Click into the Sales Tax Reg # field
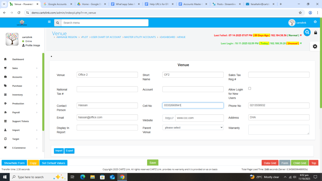 pos(279,75)
